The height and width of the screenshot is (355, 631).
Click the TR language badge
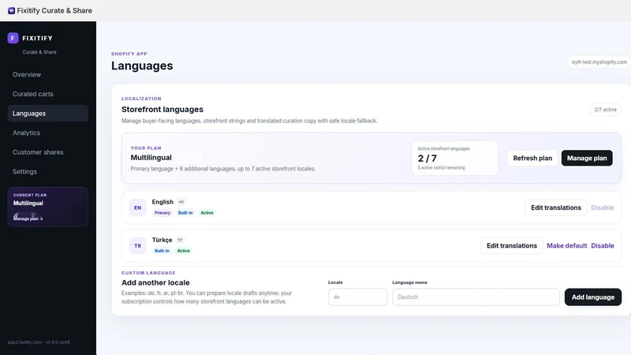137,245
